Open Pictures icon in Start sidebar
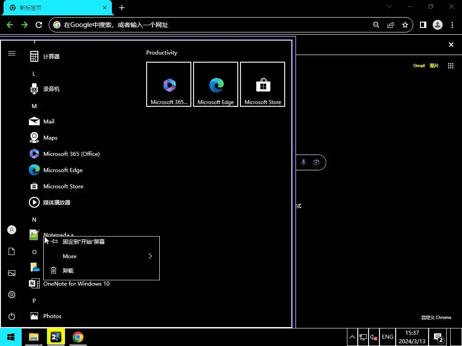Image resolution: width=462 pixels, height=346 pixels. point(12,273)
